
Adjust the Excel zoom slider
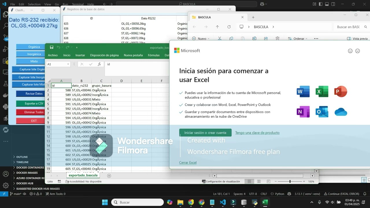[x=290, y=181]
